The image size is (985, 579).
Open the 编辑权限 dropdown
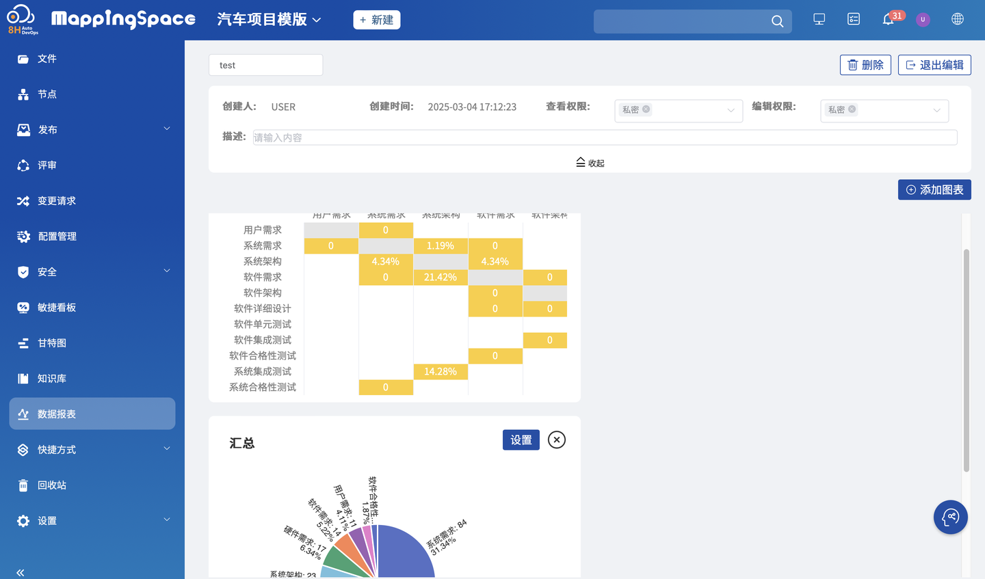(x=884, y=110)
